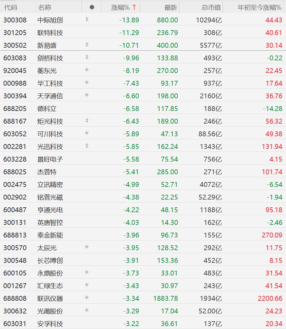Viewport: 286px width, 329px height.
Task: Click the 代码 column header
Action: click(11, 7)
